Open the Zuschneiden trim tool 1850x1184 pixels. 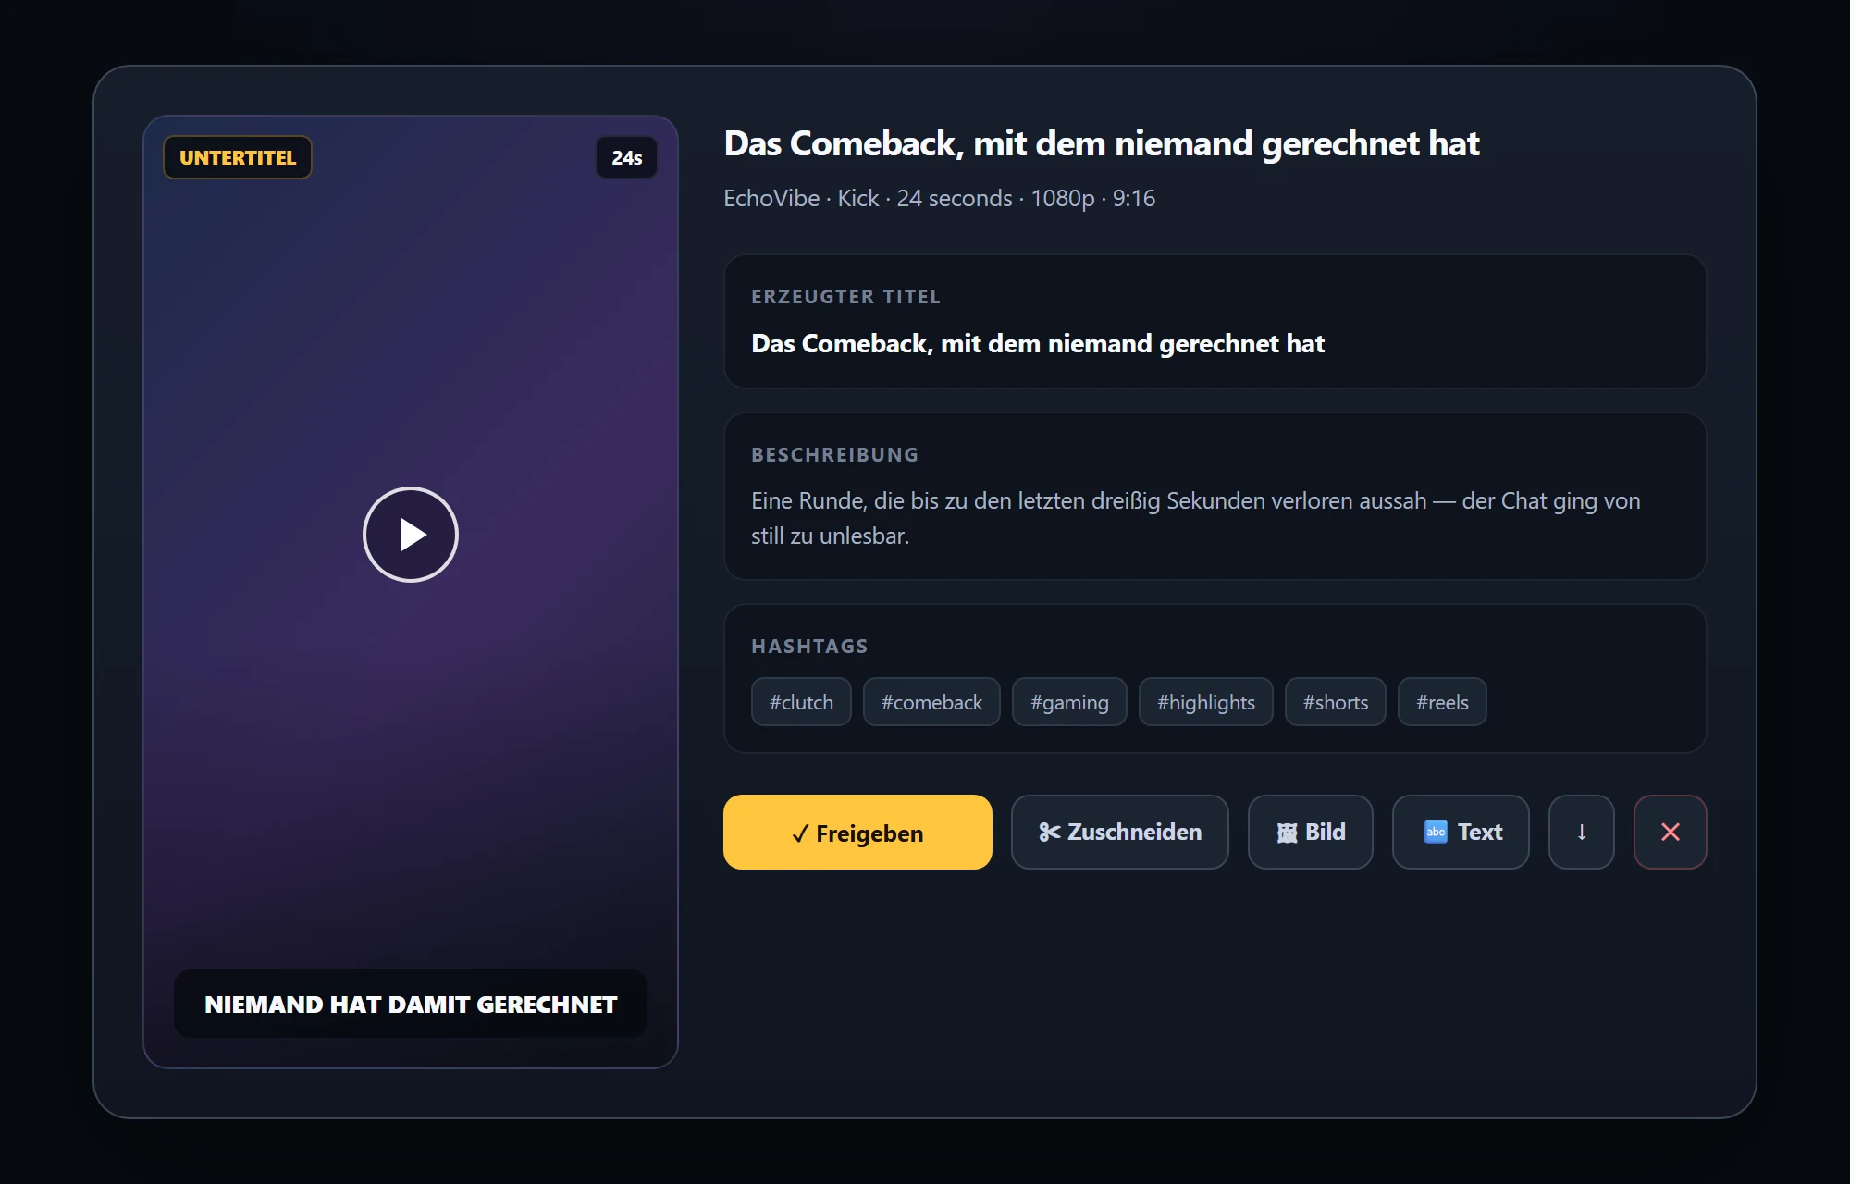click(1119, 832)
